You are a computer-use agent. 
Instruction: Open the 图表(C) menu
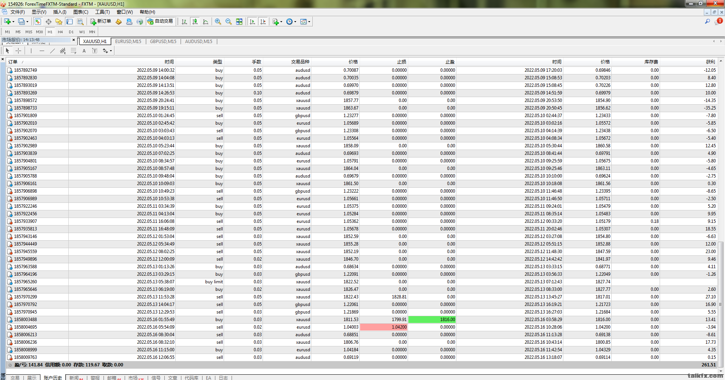81,12
